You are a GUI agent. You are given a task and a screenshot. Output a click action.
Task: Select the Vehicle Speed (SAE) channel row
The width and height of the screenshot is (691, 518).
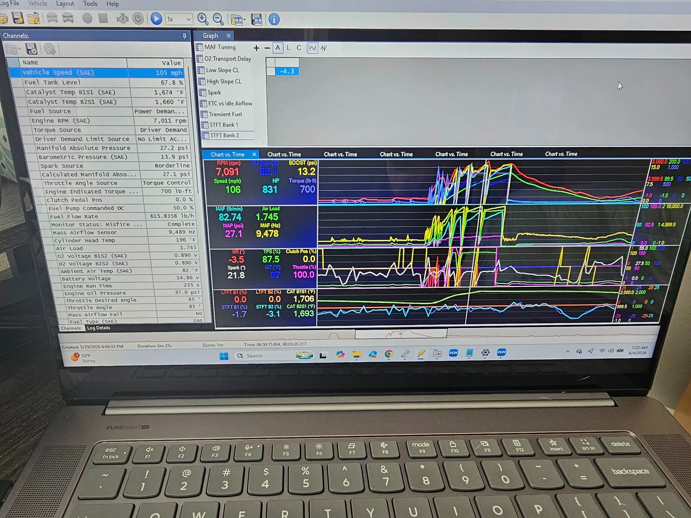point(96,73)
